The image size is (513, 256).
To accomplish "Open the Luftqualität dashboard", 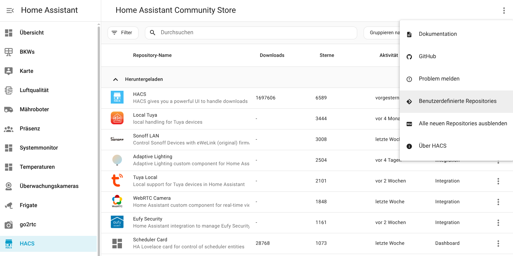I will (x=49, y=90).
